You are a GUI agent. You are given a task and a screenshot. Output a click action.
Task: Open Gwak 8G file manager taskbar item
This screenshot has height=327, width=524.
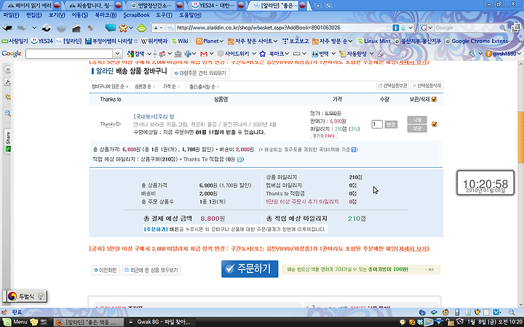(160, 322)
